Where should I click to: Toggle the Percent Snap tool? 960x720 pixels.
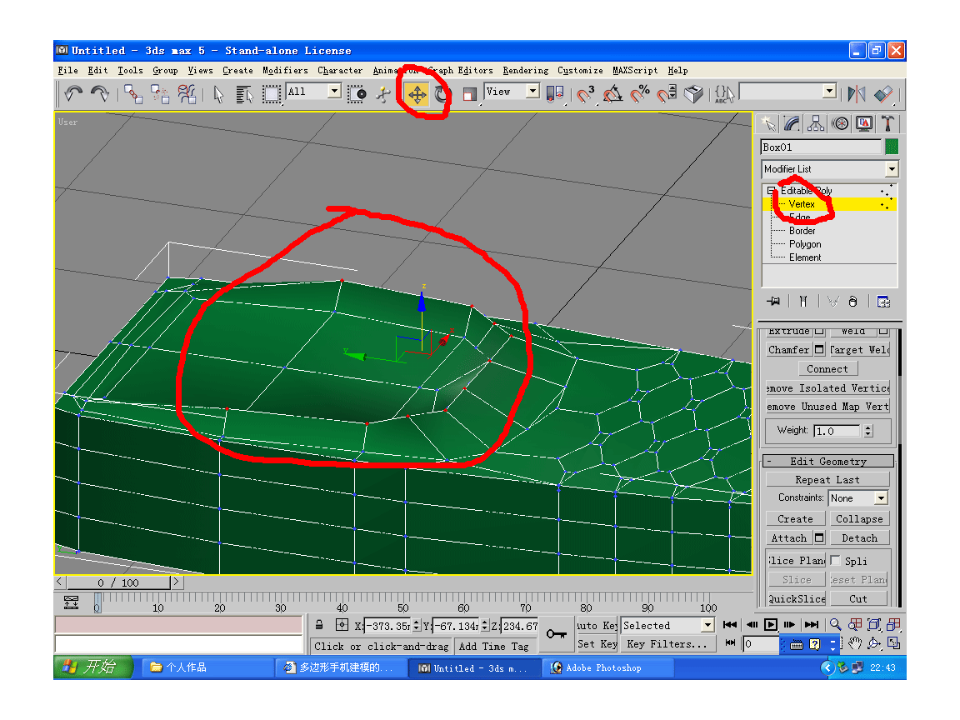click(639, 93)
